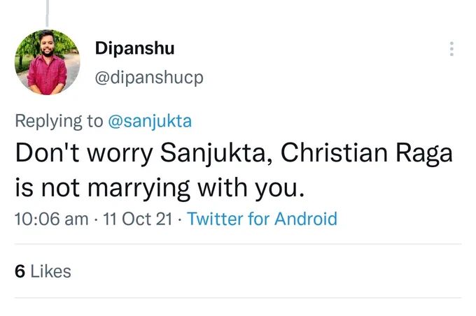Click the word marrying in the tweet

tap(139, 188)
